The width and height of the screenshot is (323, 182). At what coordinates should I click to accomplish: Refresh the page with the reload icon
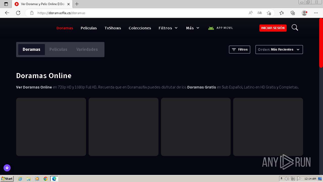click(x=18, y=13)
